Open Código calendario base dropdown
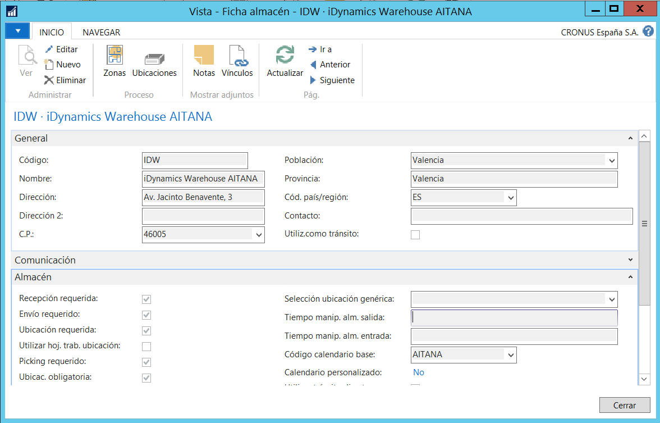Viewport: 660px width, 423px height. (511, 355)
